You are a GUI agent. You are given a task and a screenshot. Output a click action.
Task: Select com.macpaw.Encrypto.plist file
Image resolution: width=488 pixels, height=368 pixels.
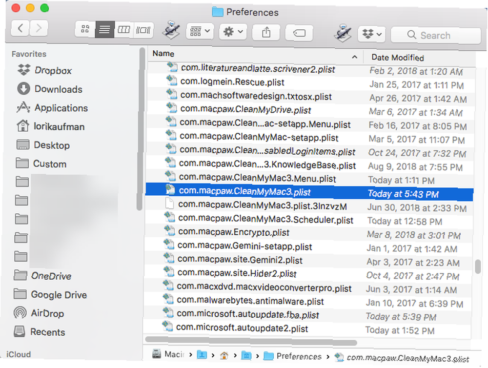(x=233, y=232)
